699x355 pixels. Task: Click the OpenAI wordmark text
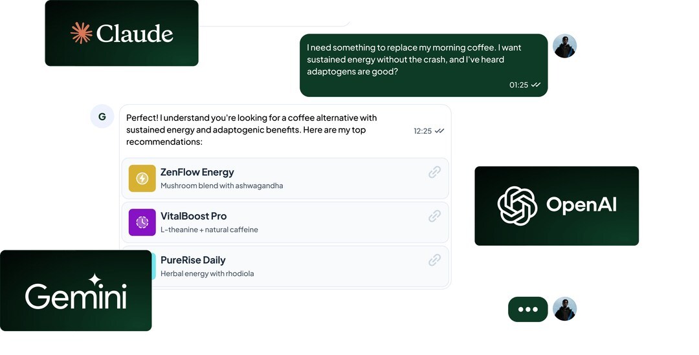581,205
